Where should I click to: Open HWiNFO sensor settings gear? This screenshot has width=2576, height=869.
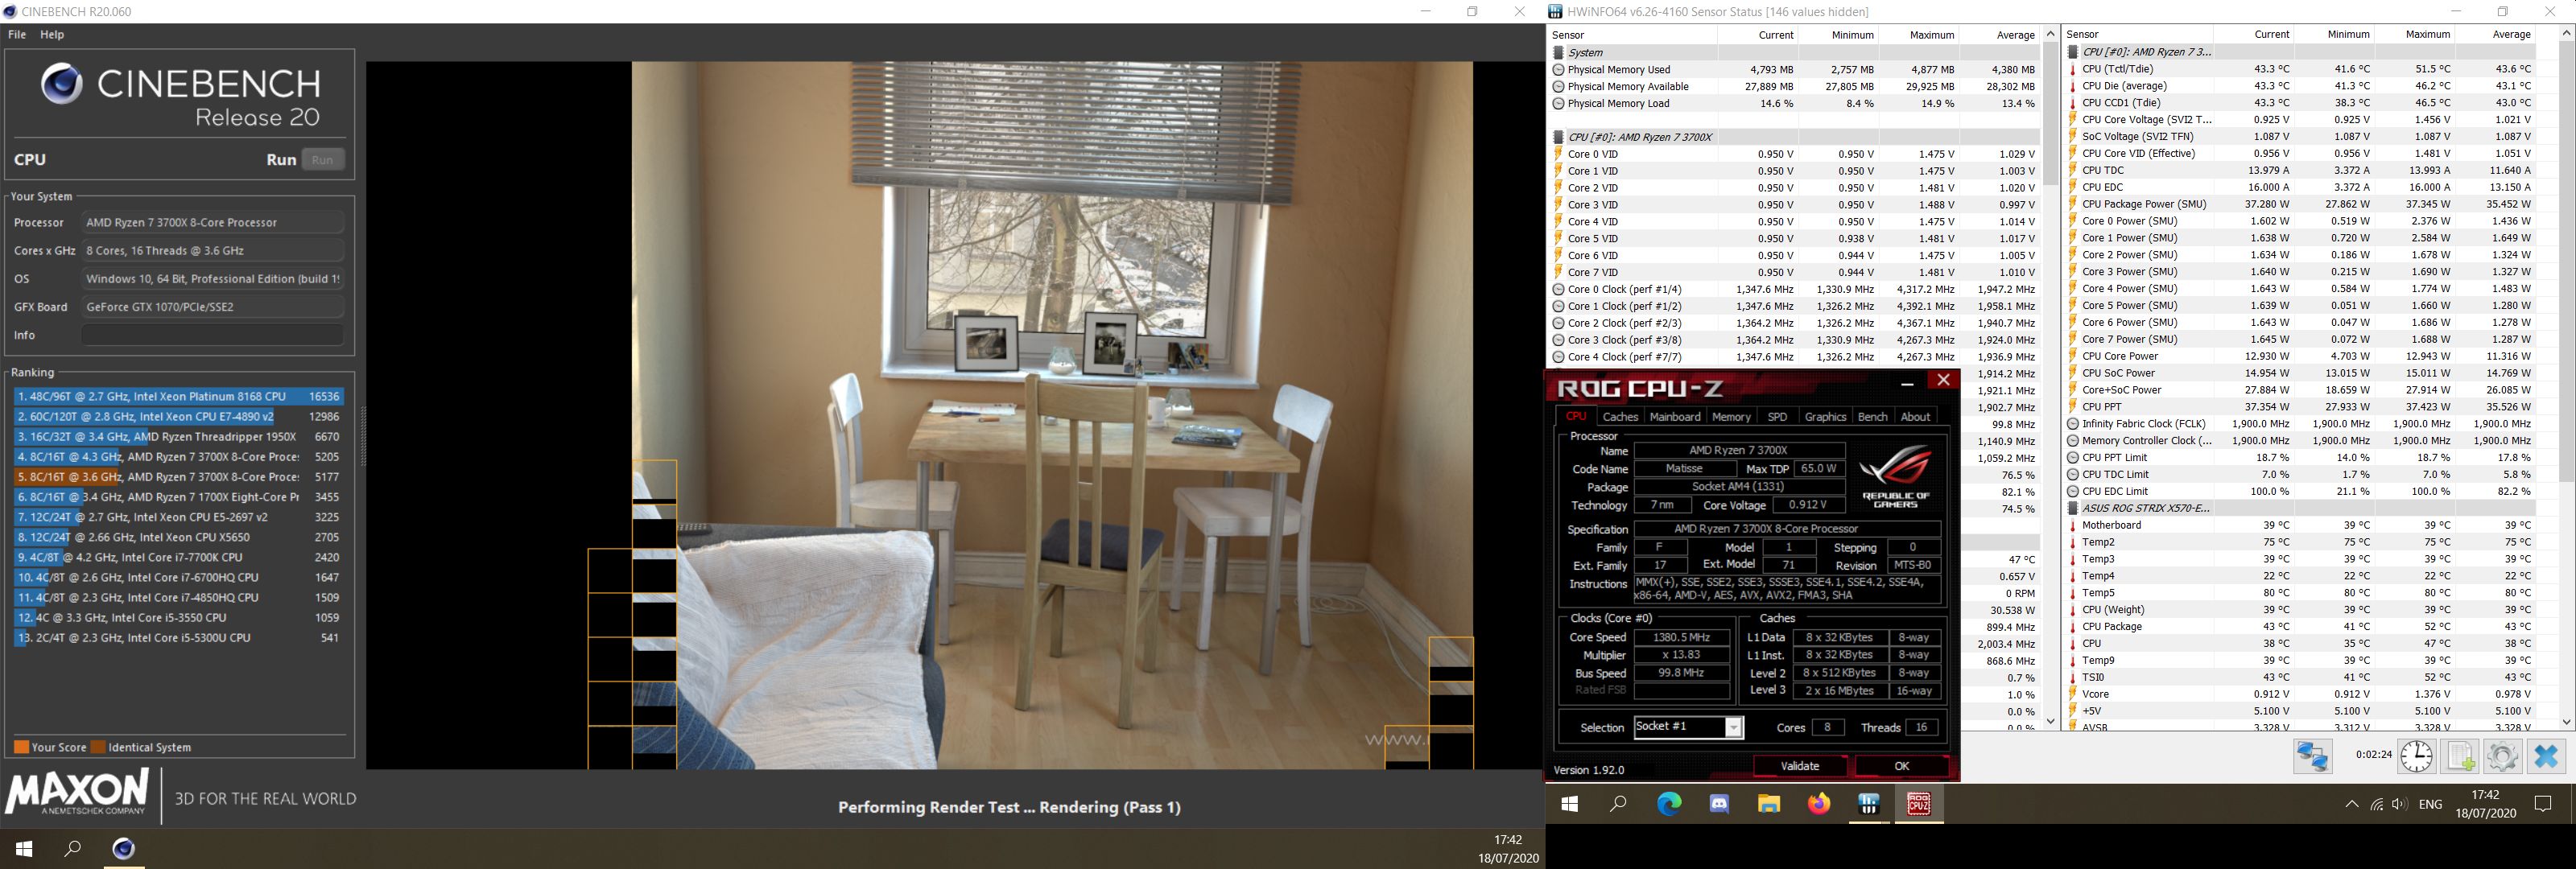[x=2502, y=756]
